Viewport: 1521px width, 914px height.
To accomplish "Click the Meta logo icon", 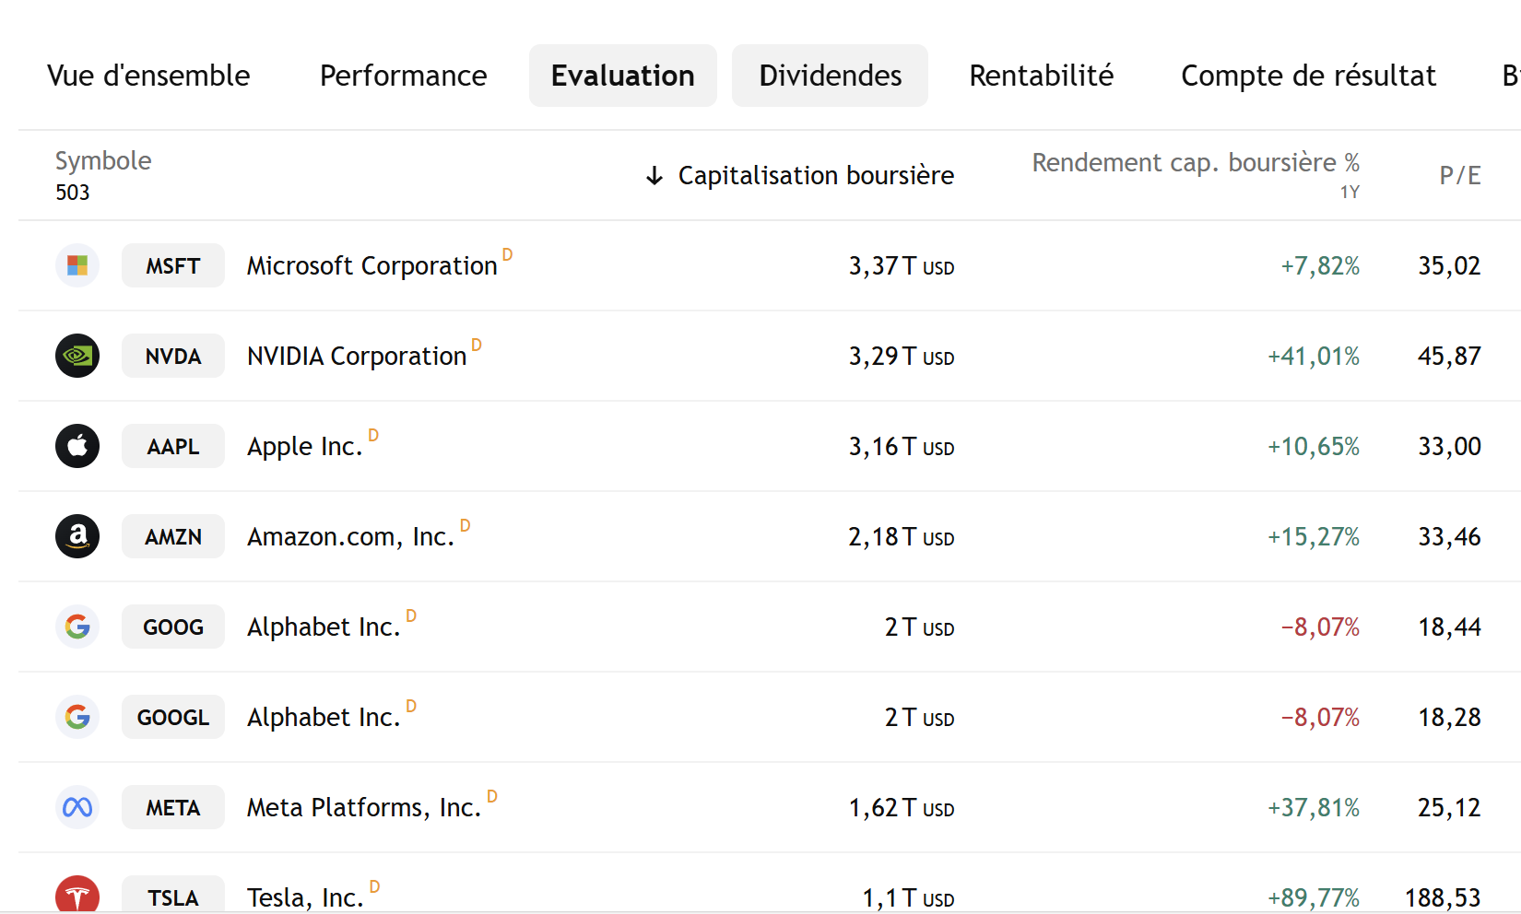I will (x=77, y=807).
